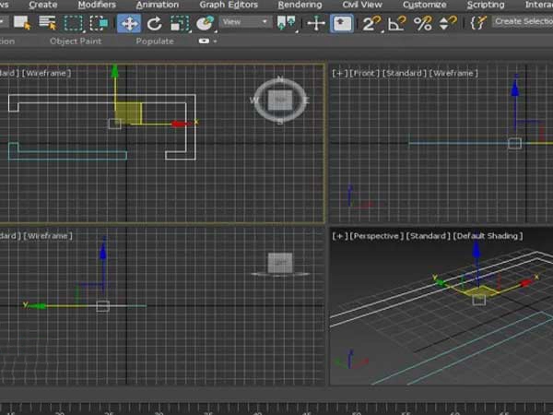Click the N compass point on ViewCube
Screen dimensions: 553x415
(280, 78)
